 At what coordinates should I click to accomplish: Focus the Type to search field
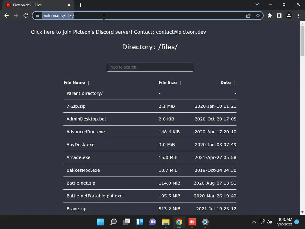(150, 67)
